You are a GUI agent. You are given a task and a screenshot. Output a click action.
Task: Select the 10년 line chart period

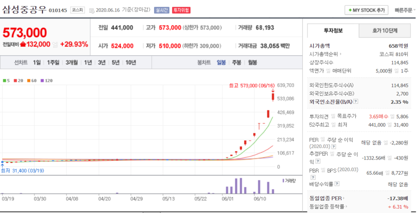[x=130, y=63]
